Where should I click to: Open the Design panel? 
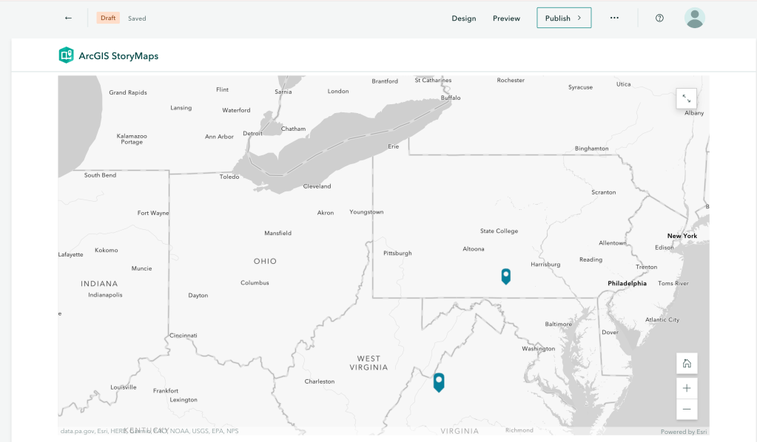pos(464,18)
